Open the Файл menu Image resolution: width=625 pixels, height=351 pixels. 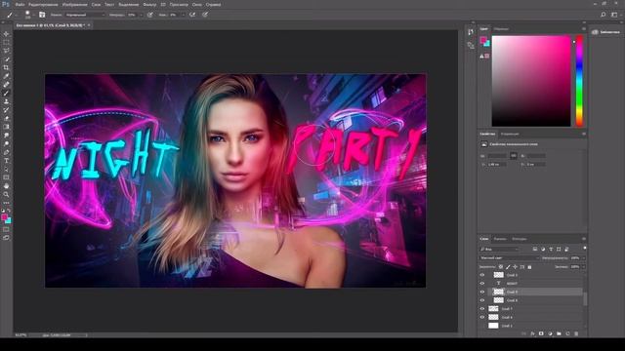click(20, 4)
